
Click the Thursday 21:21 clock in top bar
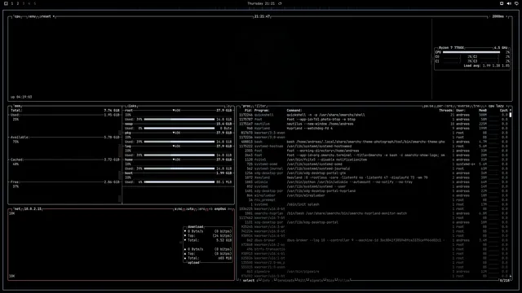click(261, 3)
